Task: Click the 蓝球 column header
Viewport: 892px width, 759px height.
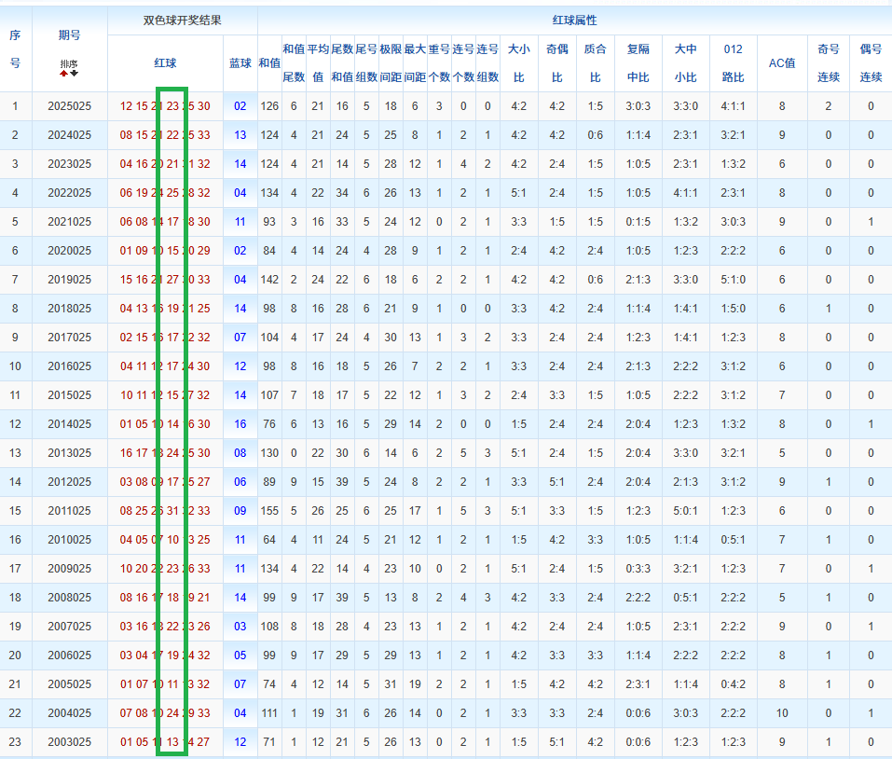Action: tap(240, 63)
